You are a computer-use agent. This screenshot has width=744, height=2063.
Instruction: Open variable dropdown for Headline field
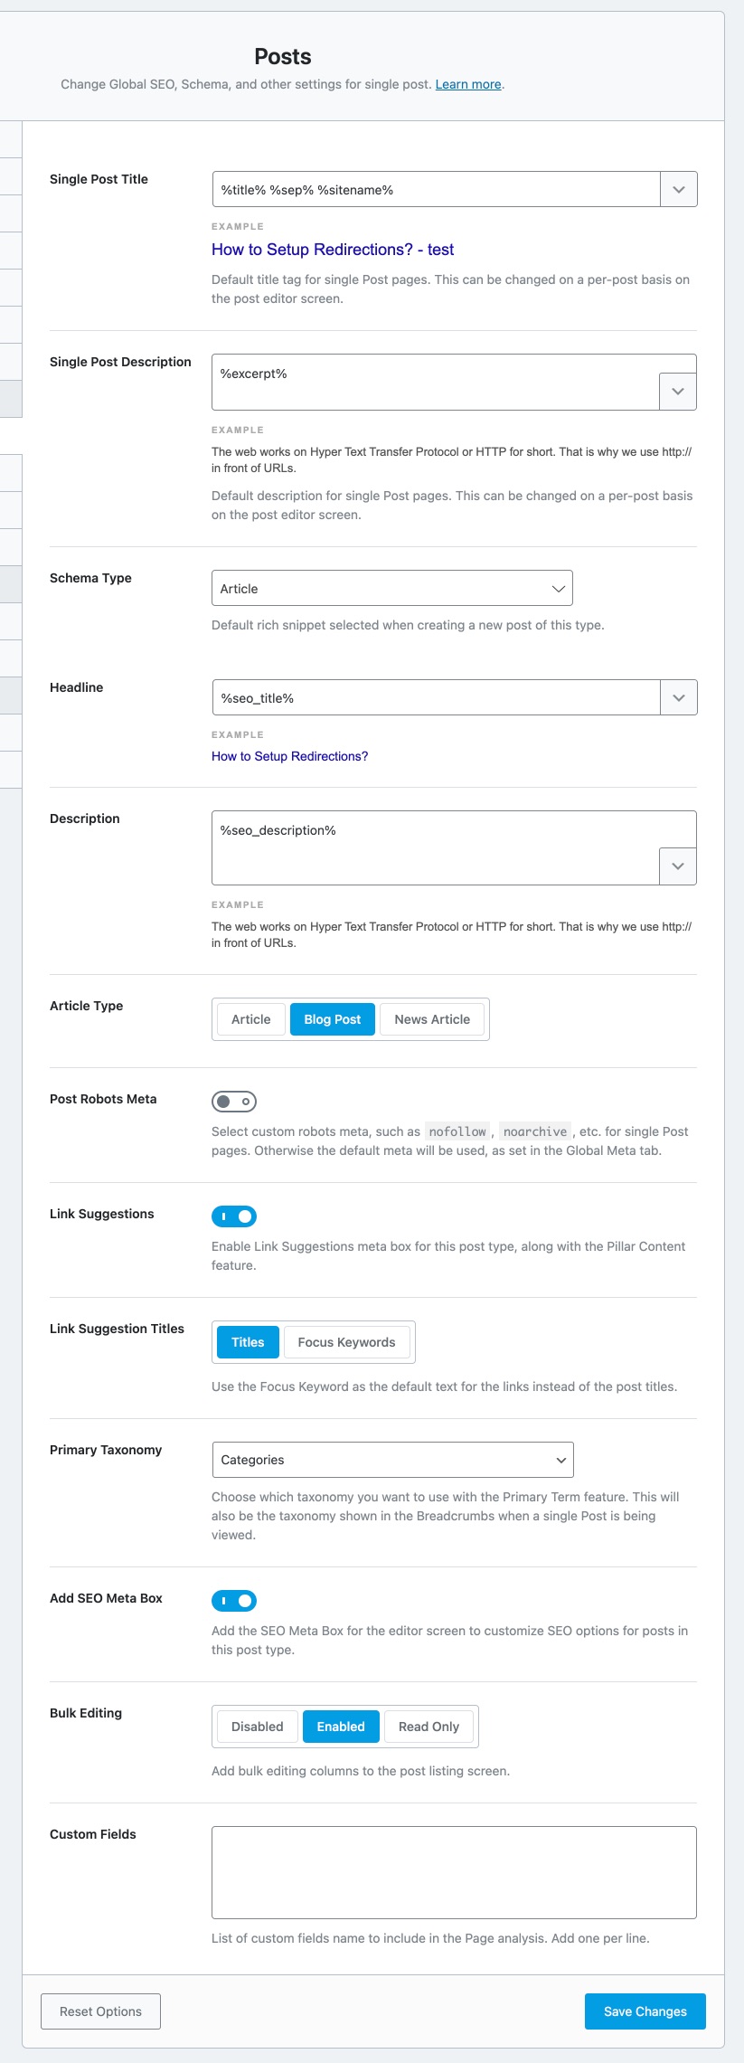pos(678,698)
